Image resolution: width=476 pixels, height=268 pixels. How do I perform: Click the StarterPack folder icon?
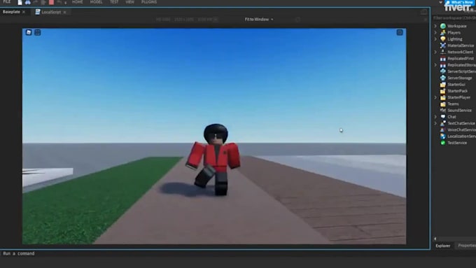pos(443,91)
